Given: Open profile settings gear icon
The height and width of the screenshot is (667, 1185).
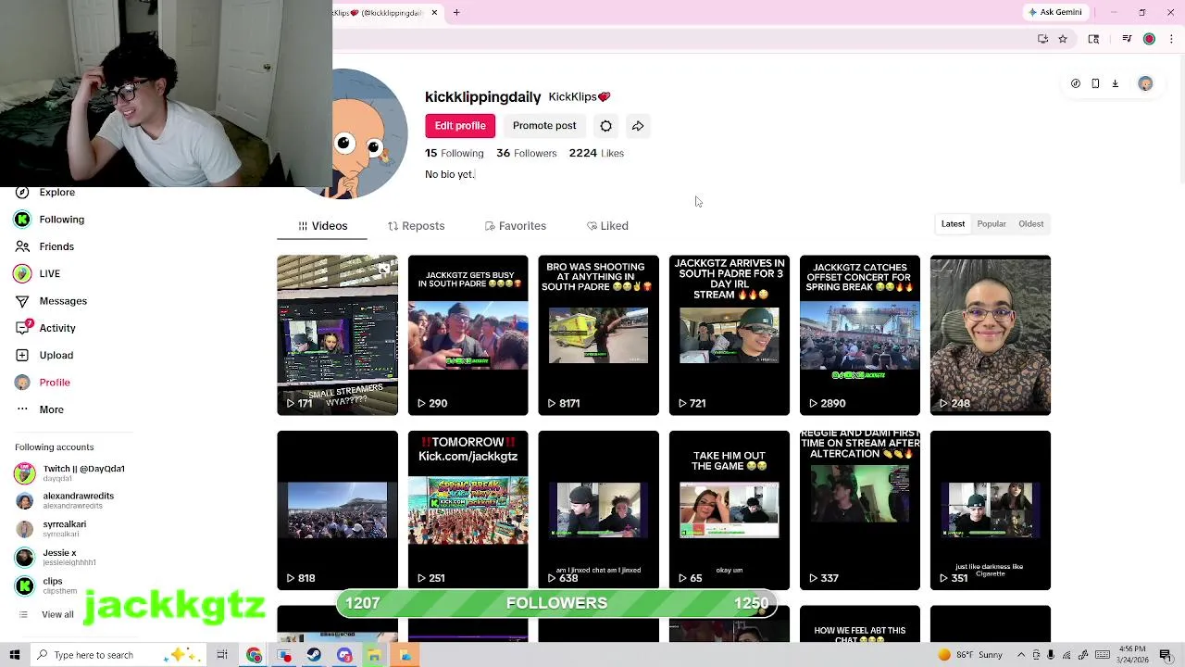Looking at the screenshot, I should tap(605, 126).
